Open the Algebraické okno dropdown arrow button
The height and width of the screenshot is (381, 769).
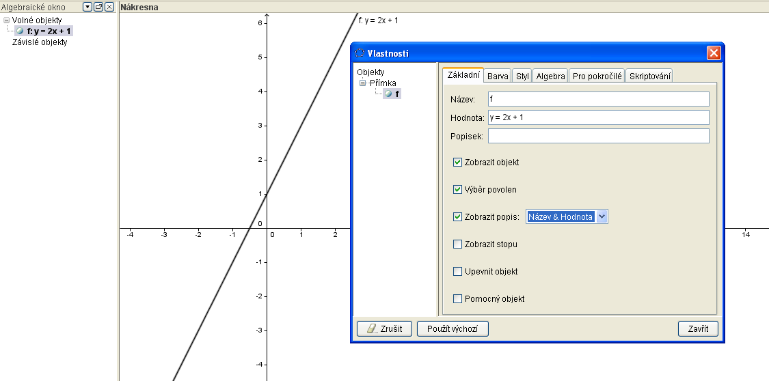[87, 7]
